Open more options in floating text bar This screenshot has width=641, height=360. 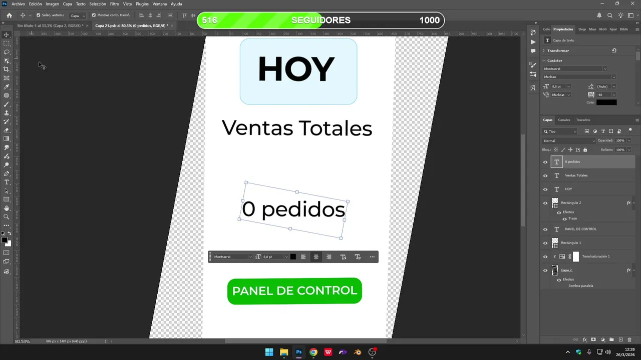tap(372, 257)
